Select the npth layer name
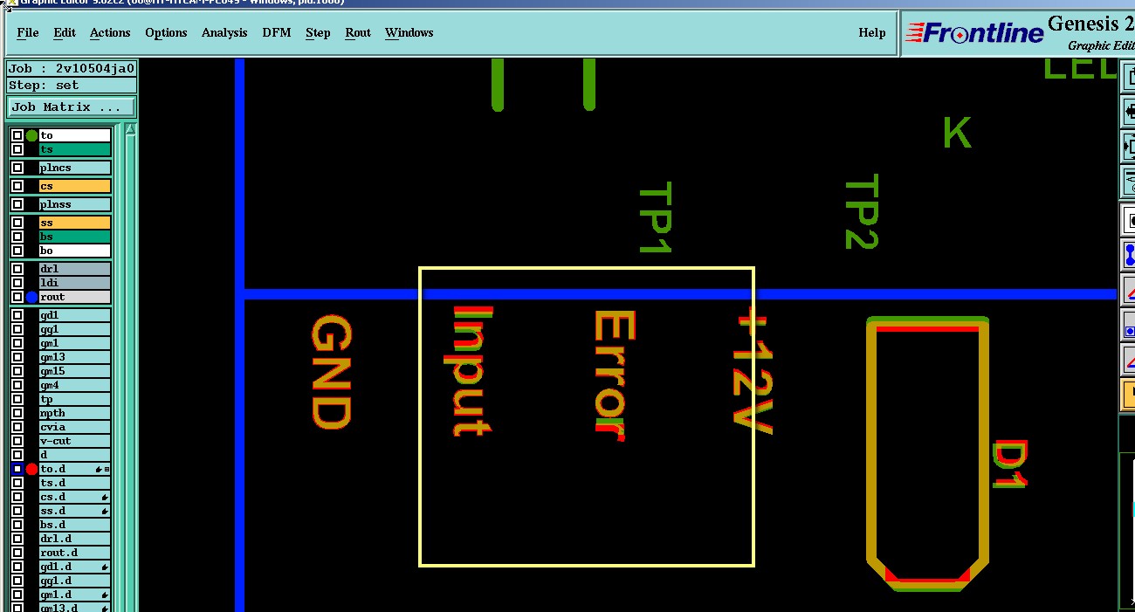This screenshot has width=1135, height=612. 75,413
